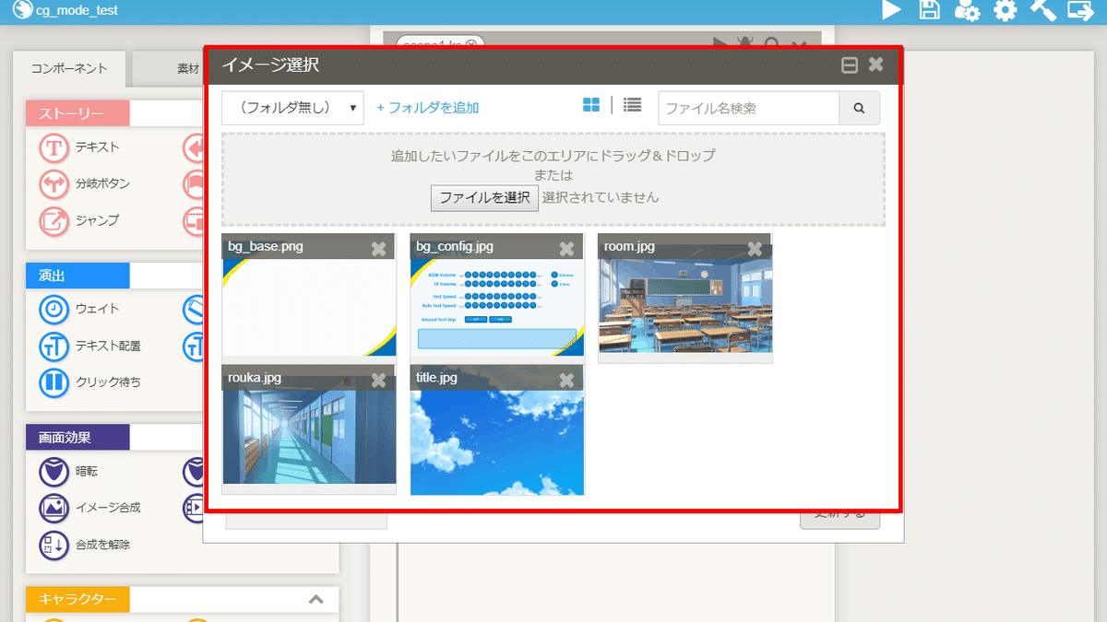Click the ストーリー category header

pos(77,113)
